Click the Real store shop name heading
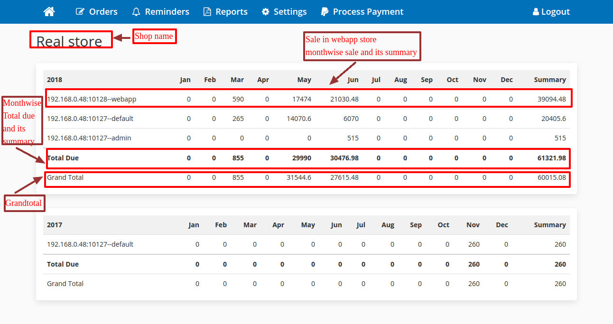Viewport: 613px width, 324px height. click(69, 41)
